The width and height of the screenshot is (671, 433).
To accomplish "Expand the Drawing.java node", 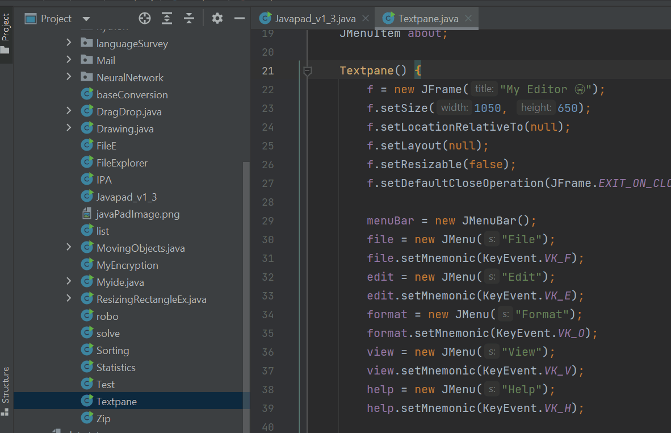I will pos(69,128).
